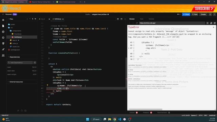Click the new folder icon in Files header
This screenshot has width=217, height=122.
pos(35,19)
